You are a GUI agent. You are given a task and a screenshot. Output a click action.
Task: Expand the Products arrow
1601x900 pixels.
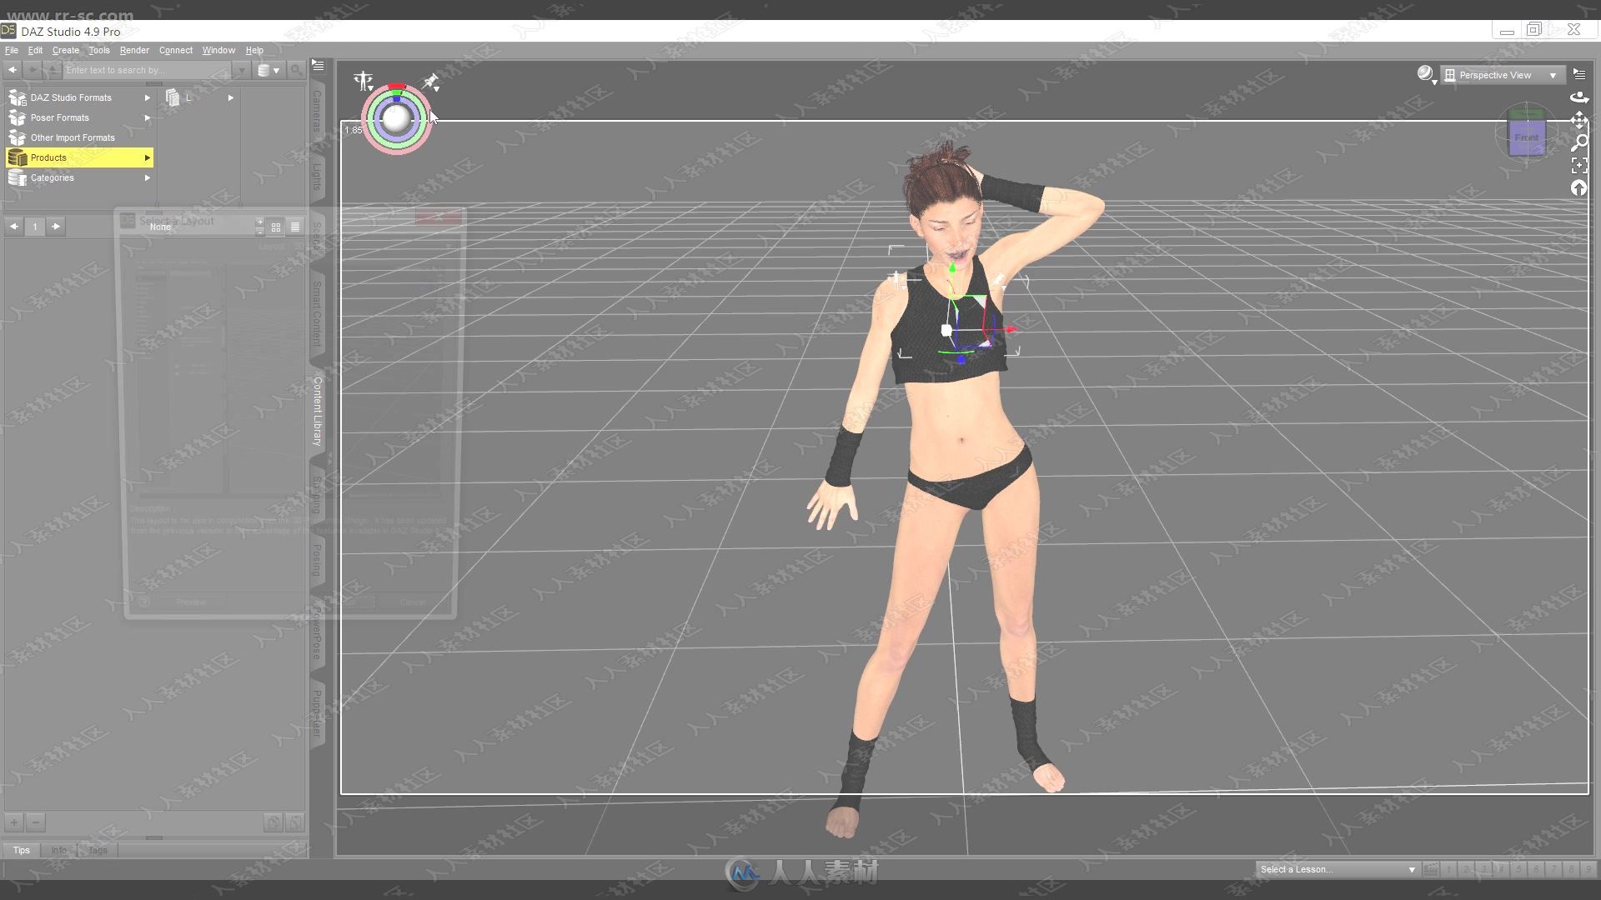point(147,157)
